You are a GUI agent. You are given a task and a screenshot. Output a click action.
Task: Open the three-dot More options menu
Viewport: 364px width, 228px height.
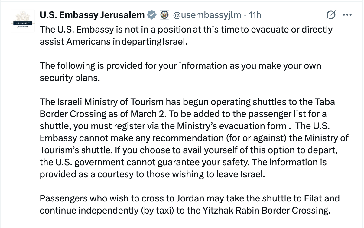(x=347, y=15)
